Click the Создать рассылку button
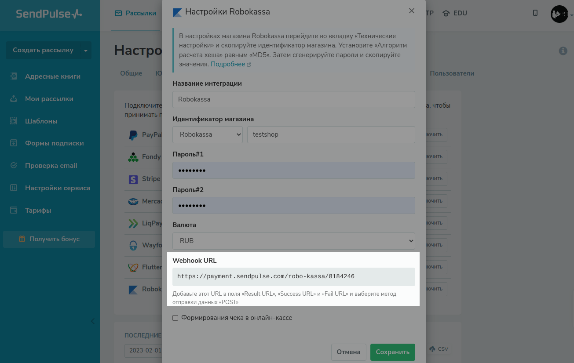Screen dimensions: 574x363 43,51
